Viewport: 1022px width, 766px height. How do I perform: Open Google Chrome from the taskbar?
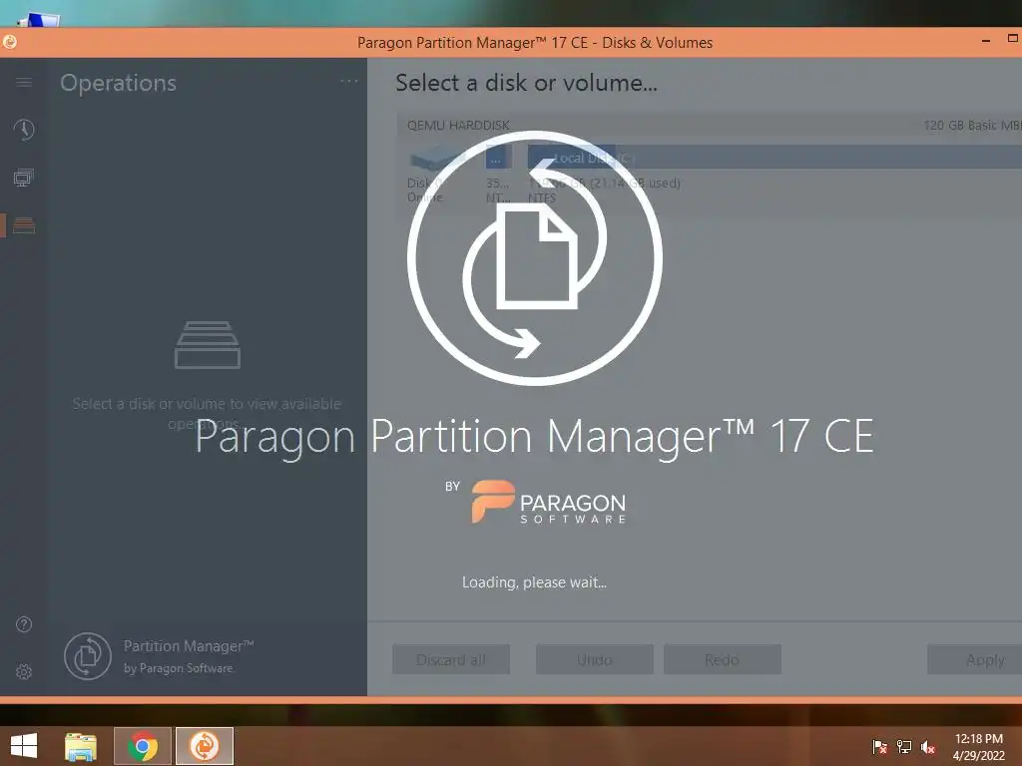click(143, 746)
